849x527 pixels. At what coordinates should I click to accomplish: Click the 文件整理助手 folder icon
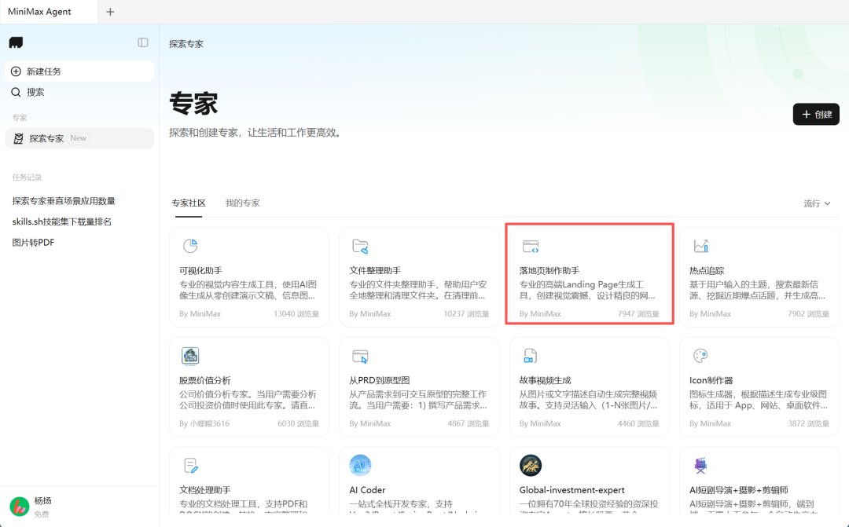coord(360,245)
